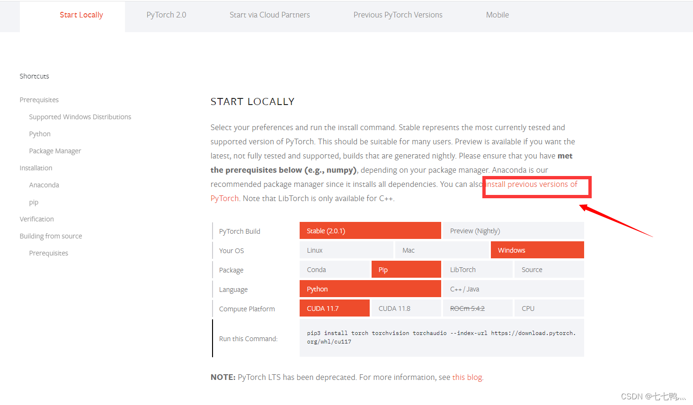This screenshot has height=405, width=693.
Task: Go to the pip shortcut link
Action: [x=34, y=202]
